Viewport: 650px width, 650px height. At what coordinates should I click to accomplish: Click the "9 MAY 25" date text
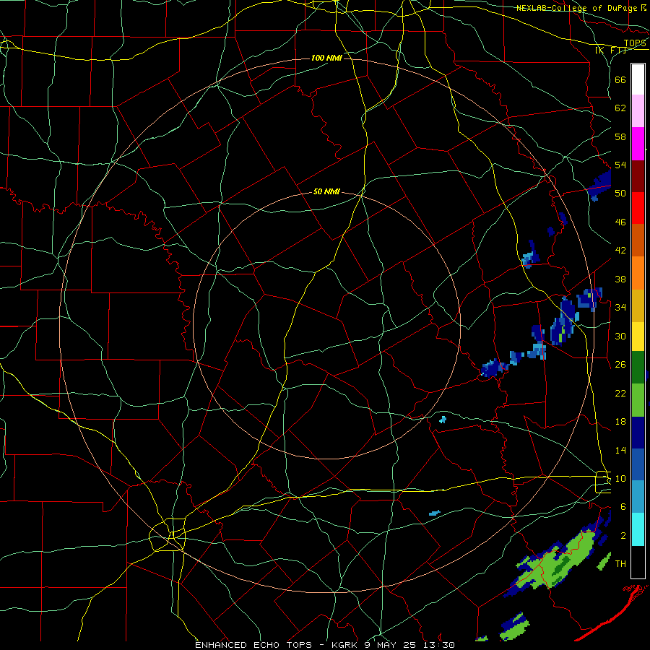[390, 645]
